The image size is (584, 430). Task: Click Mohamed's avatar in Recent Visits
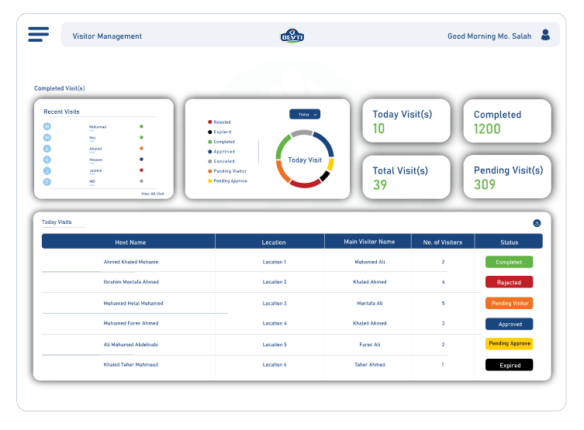tap(47, 126)
